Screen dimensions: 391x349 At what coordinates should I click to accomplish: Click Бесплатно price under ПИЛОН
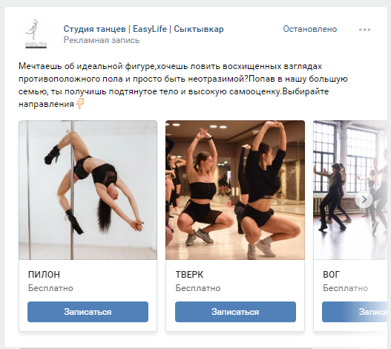[x=50, y=288]
